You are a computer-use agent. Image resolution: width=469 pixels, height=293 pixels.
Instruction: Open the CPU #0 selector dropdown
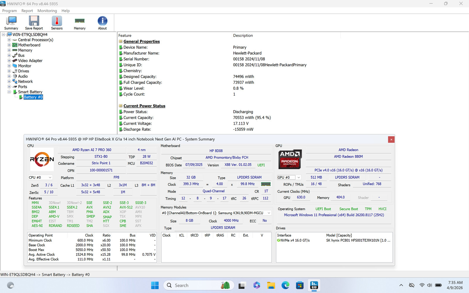click(41, 178)
